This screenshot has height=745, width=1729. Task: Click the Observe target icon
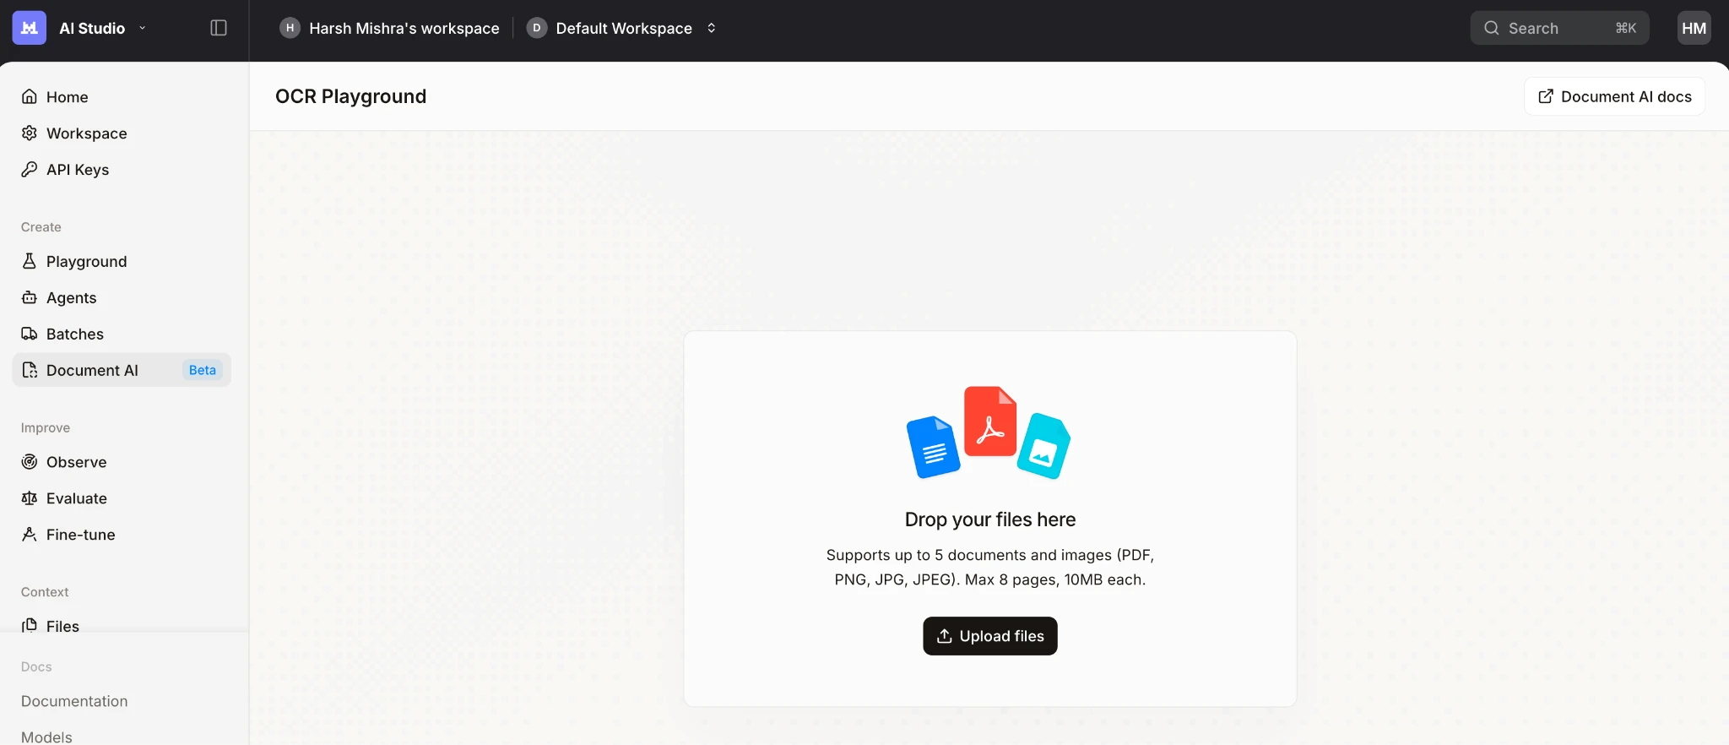(30, 462)
